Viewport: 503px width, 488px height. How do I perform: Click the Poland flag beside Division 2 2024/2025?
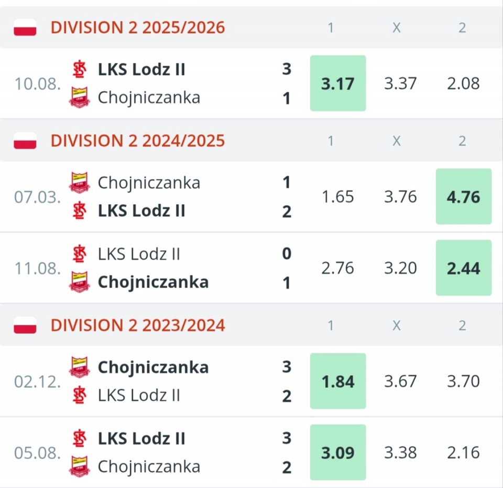[x=25, y=141]
